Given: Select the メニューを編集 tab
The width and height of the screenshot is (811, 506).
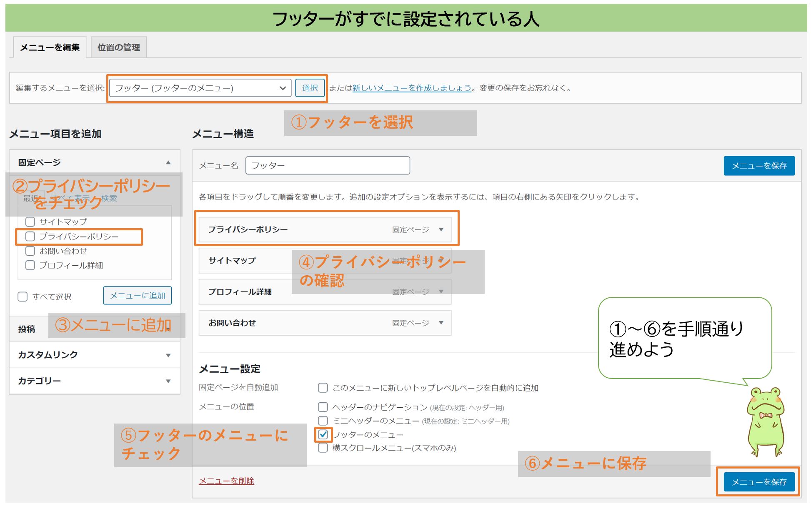Looking at the screenshot, I should pyautogui.click(x=49, y=47).
